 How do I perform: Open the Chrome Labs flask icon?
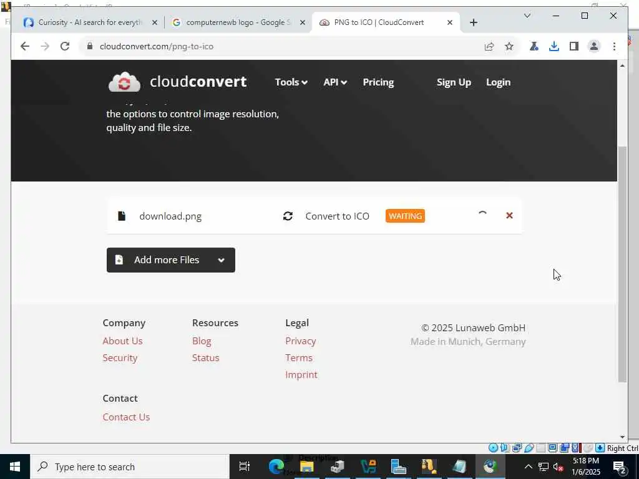tap(534, 46)
